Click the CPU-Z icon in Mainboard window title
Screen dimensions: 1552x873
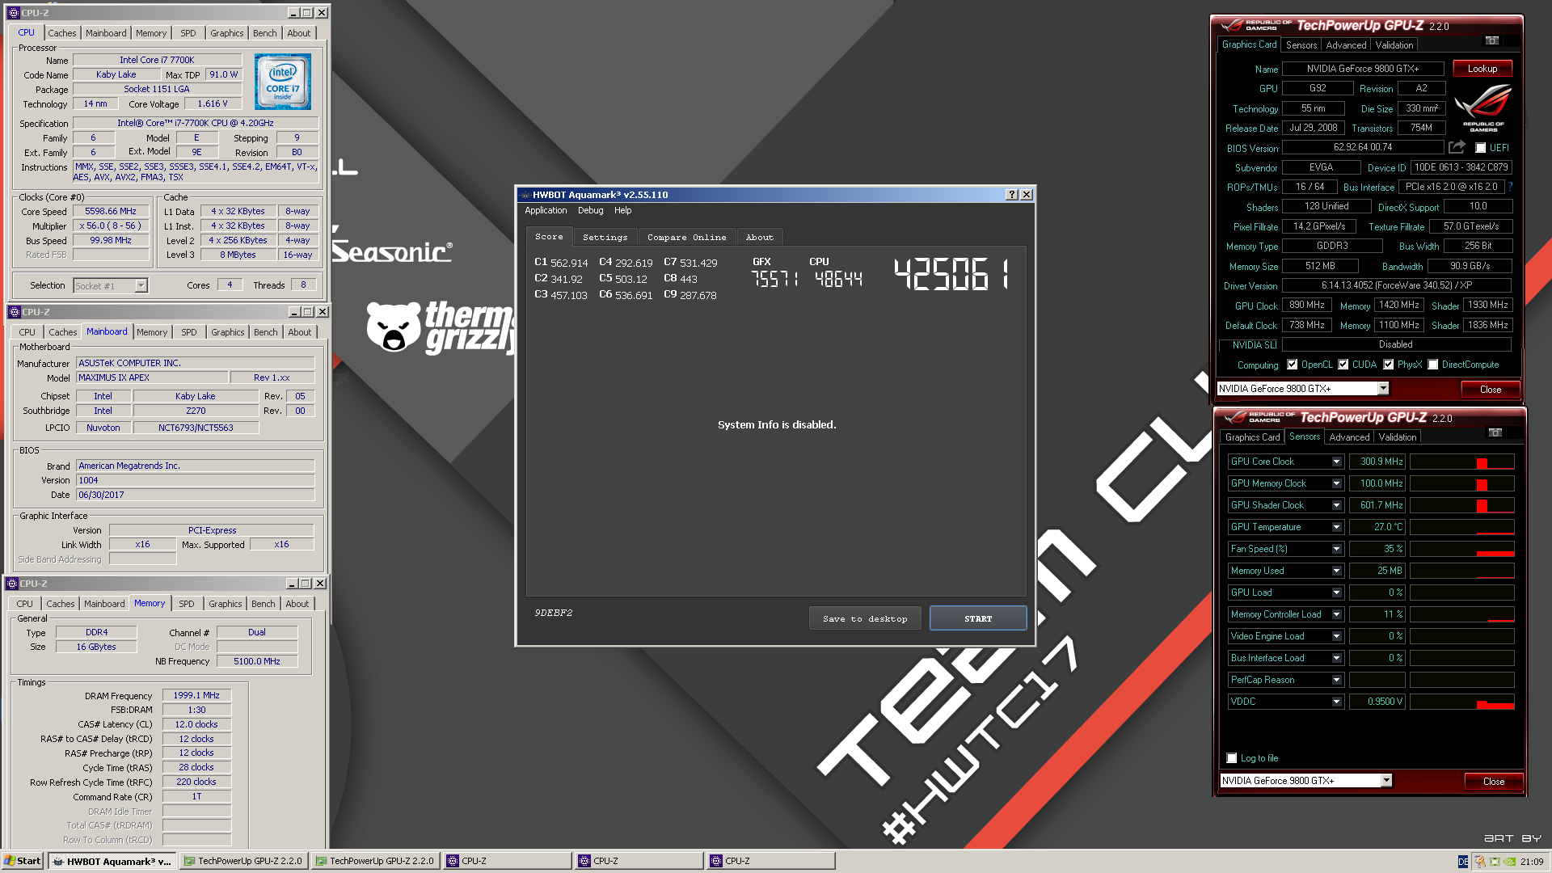click(14, 312)
